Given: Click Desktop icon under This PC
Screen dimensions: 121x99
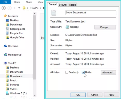Looking at the screenshot, I should point(7,68).
